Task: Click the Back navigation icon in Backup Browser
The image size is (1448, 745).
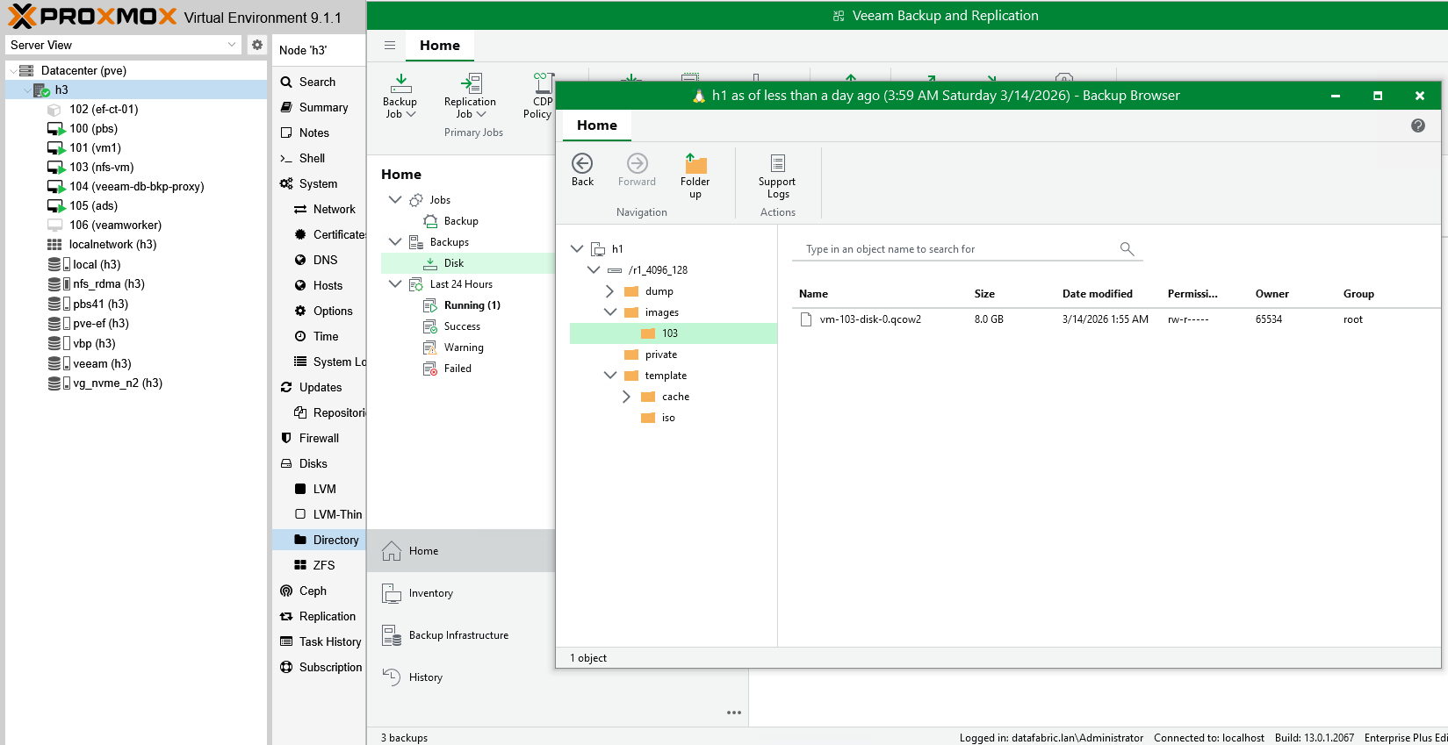Action: [x=582, y=163]
